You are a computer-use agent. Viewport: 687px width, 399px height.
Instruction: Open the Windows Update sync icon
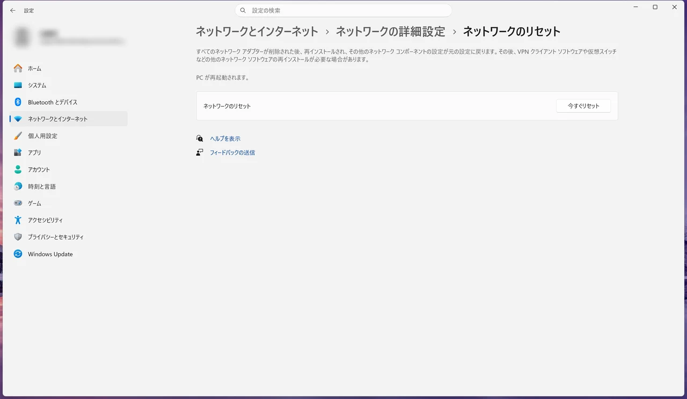(18, 254)
